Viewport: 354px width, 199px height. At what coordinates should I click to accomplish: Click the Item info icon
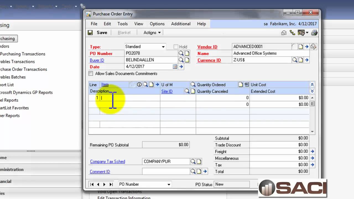(139, 85)
